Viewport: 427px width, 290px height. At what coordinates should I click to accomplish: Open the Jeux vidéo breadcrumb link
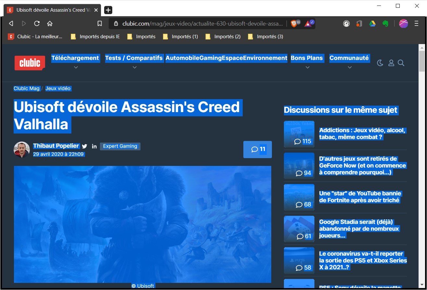tap(58, 88)
